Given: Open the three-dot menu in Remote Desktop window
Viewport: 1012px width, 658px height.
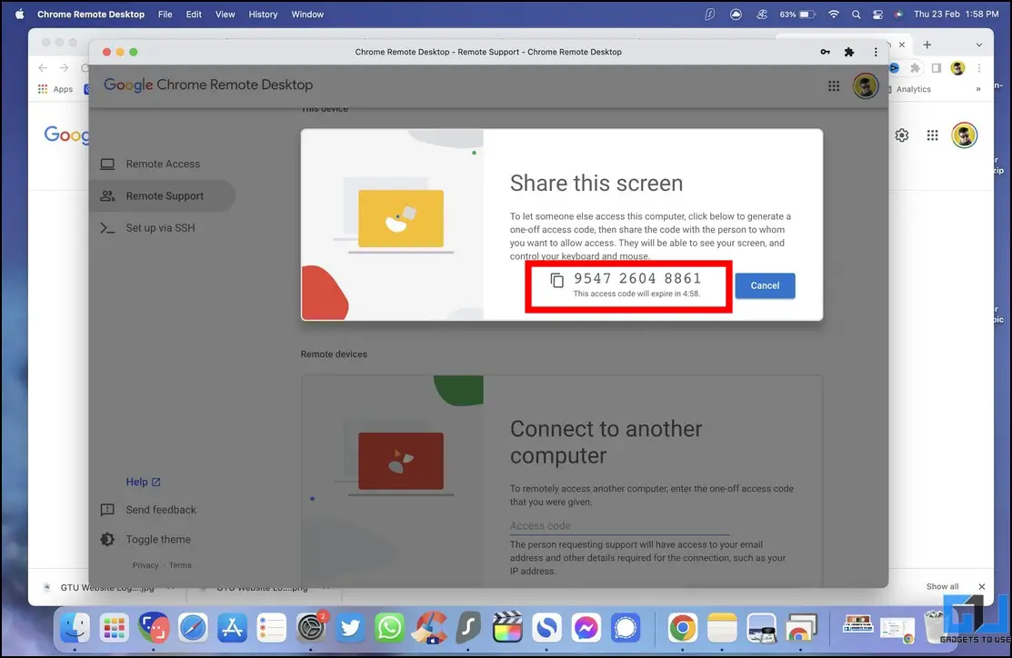Looking at the screenshot, I should pos(876,52).
